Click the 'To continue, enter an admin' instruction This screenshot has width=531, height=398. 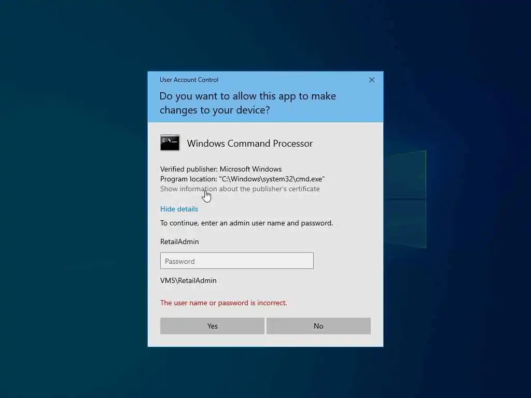click(x=246, y=223)
